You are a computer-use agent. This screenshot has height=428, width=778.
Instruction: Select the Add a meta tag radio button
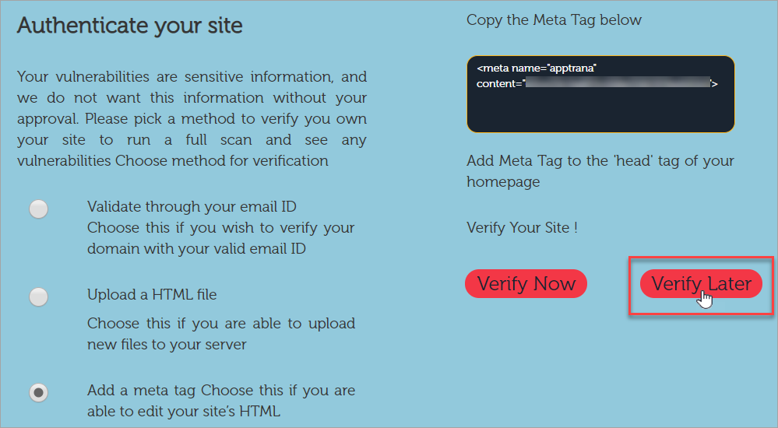point(39,392)
